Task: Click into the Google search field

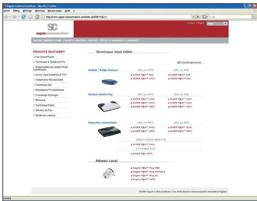Action: [x=230, y=17]
